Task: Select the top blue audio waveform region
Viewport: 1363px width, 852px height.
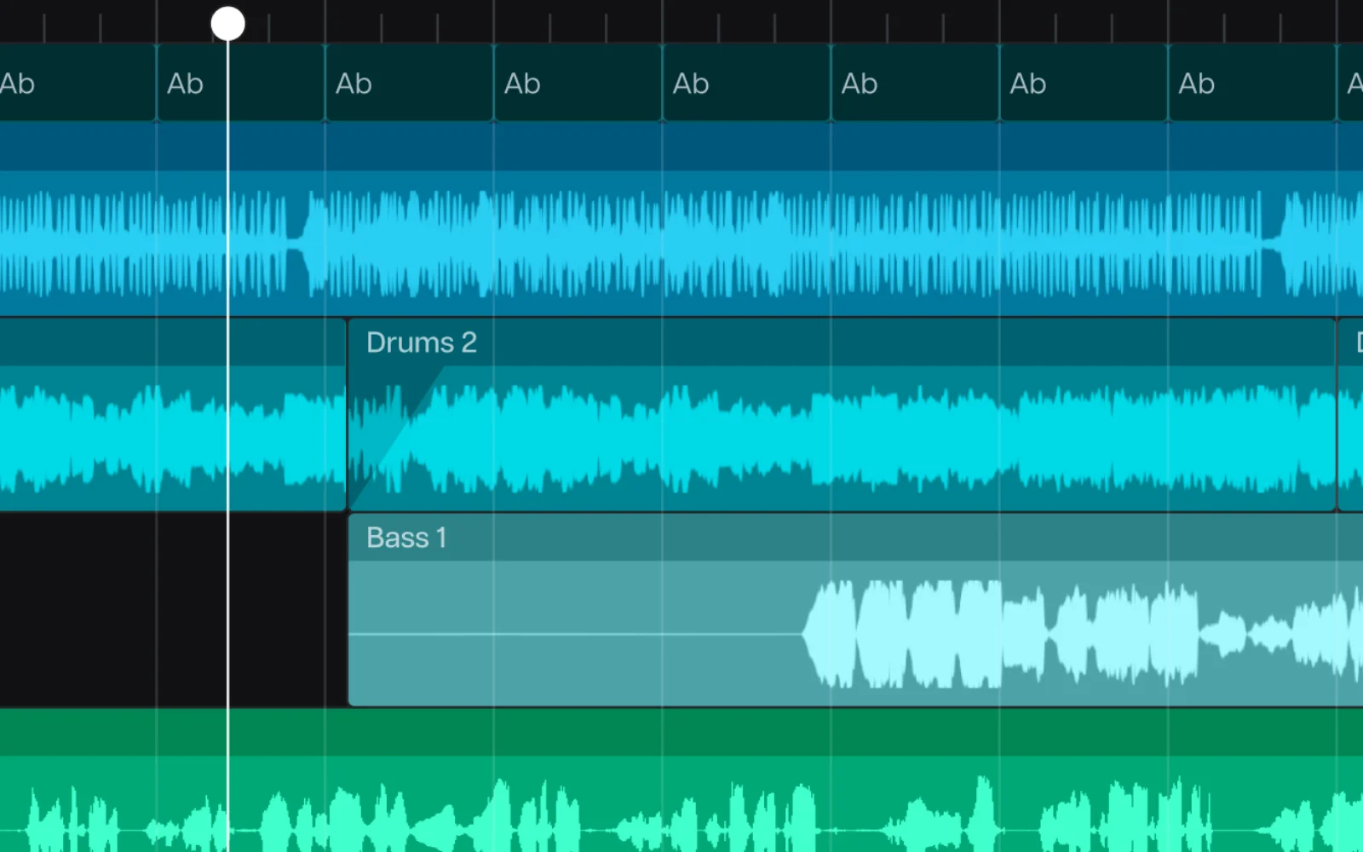Action: tap(681, 219)
